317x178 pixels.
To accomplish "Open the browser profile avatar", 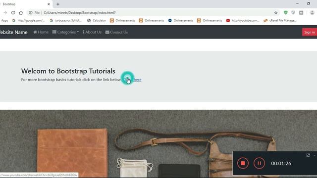I will [312, 13].
